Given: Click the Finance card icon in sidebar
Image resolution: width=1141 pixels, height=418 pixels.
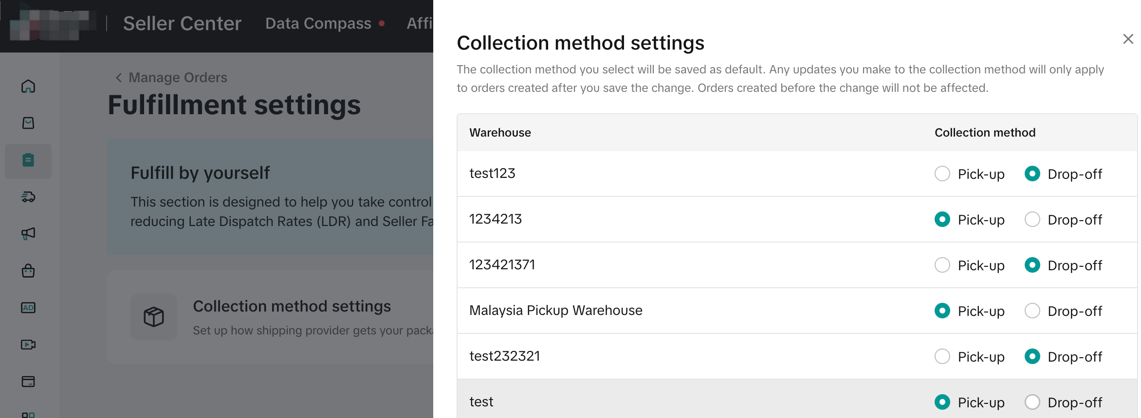Looking at the screenshot, I should point(28,382).
